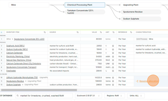Screen dimensions: 168x101
Task: Open Sulphuric Acid (98%) inventory item
Action: (x=15, y=46)
